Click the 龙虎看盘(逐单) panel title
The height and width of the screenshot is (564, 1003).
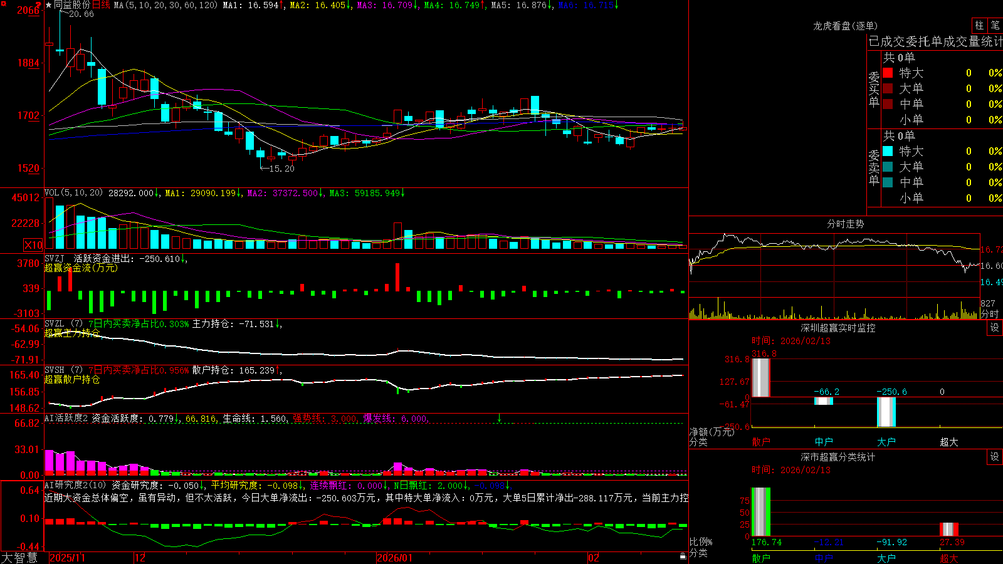tap(845, 26)
